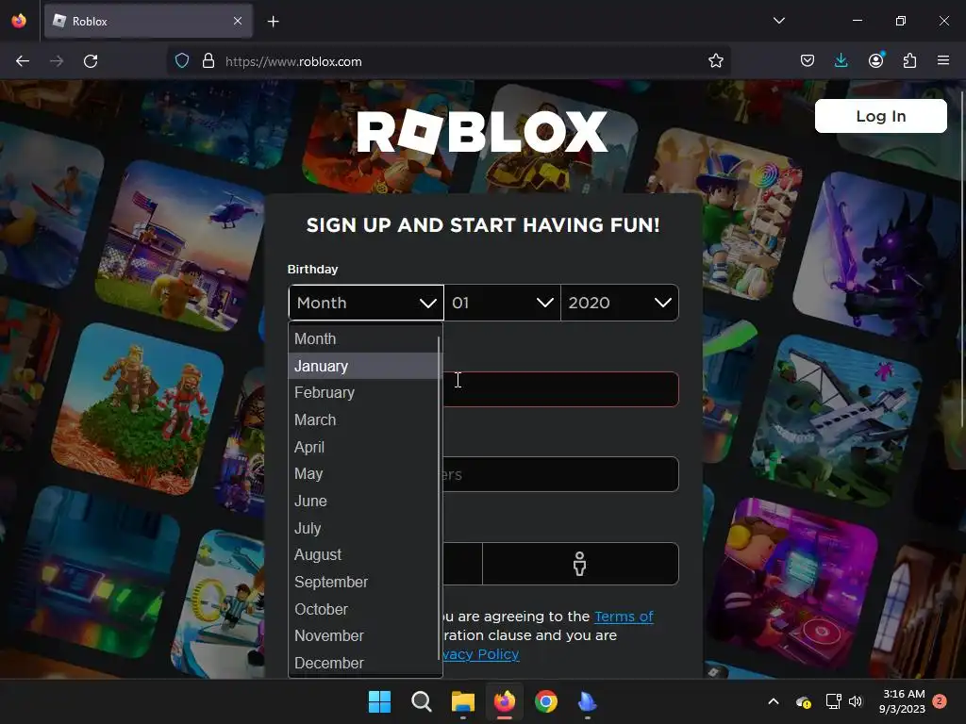Open the Terms of Use link
Screen dimensions: 966x724
click(x=624, y=617)
